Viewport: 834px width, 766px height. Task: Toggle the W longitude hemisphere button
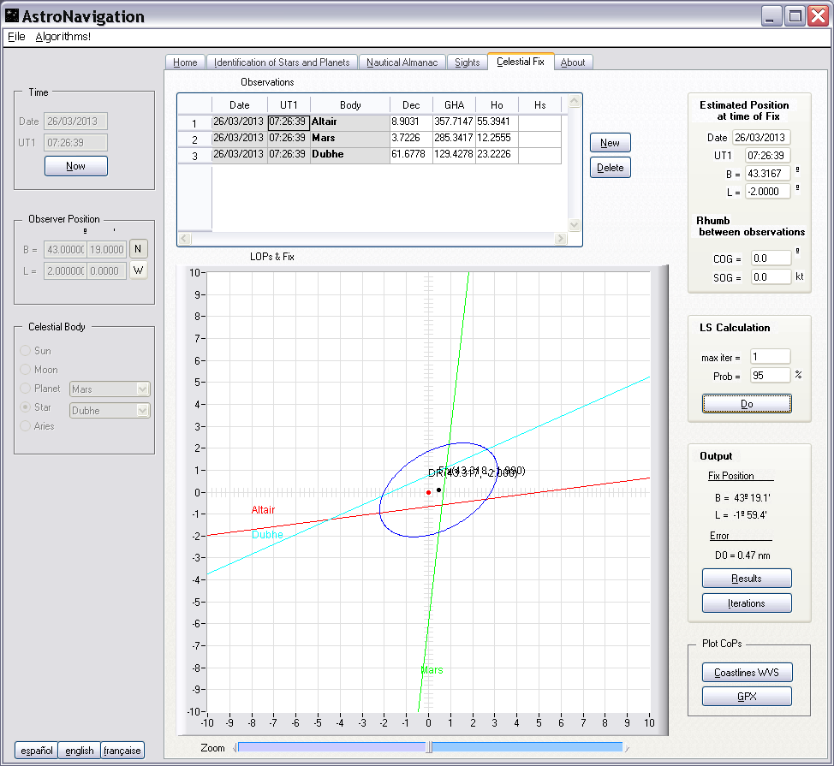tap(138, 270)
